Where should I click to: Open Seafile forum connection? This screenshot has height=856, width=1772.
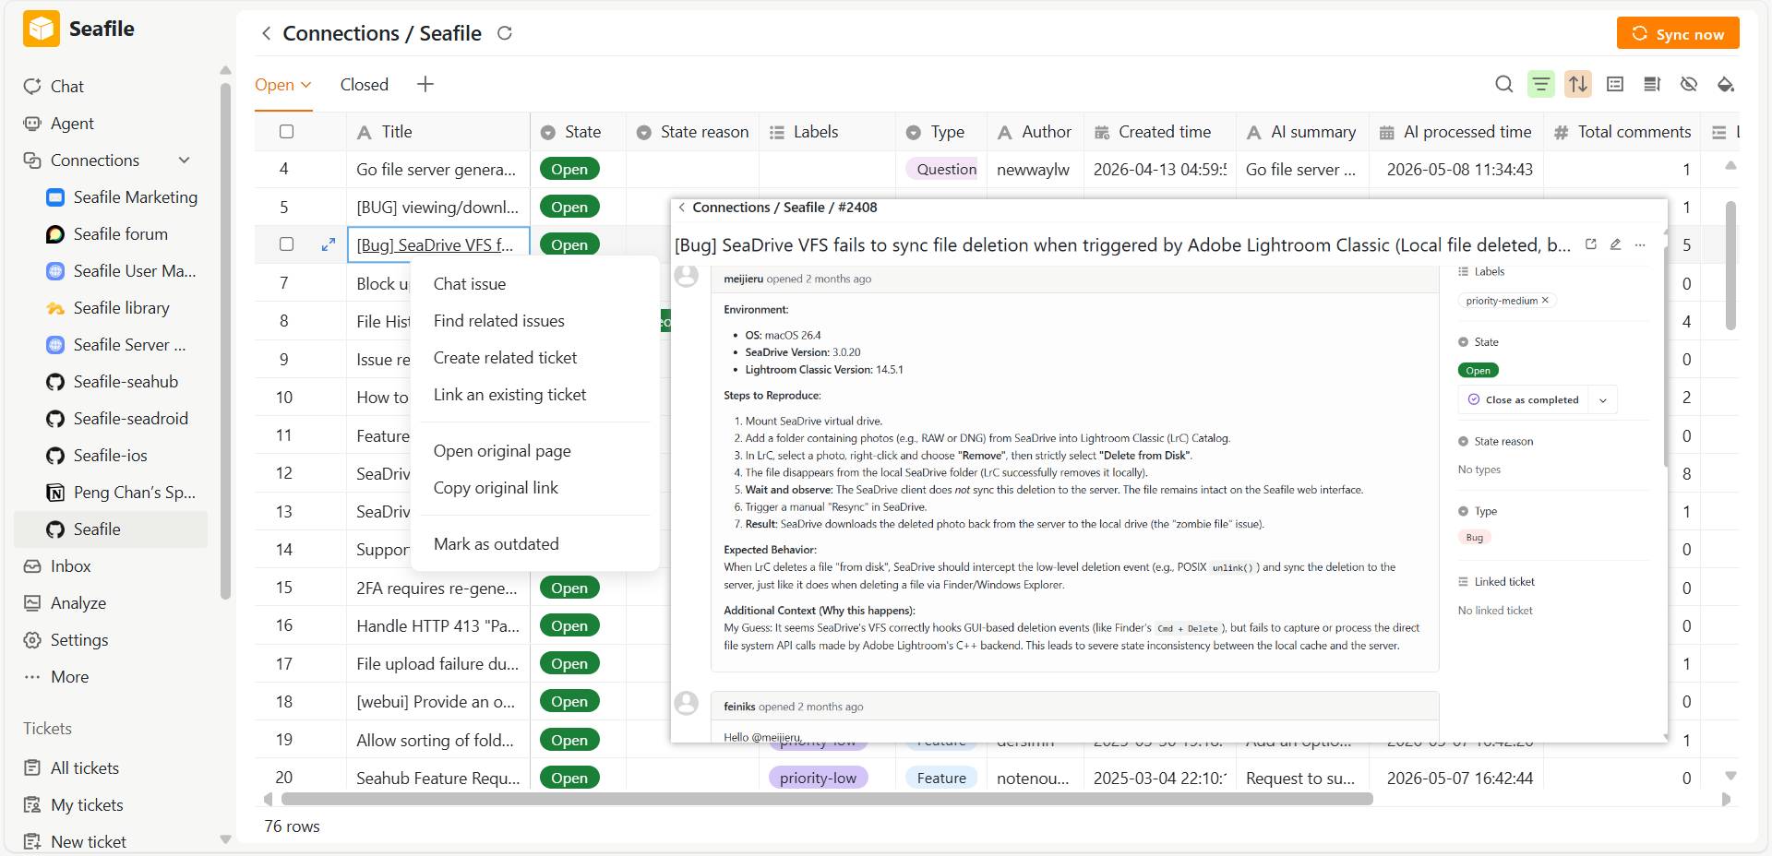click(120, 233)
